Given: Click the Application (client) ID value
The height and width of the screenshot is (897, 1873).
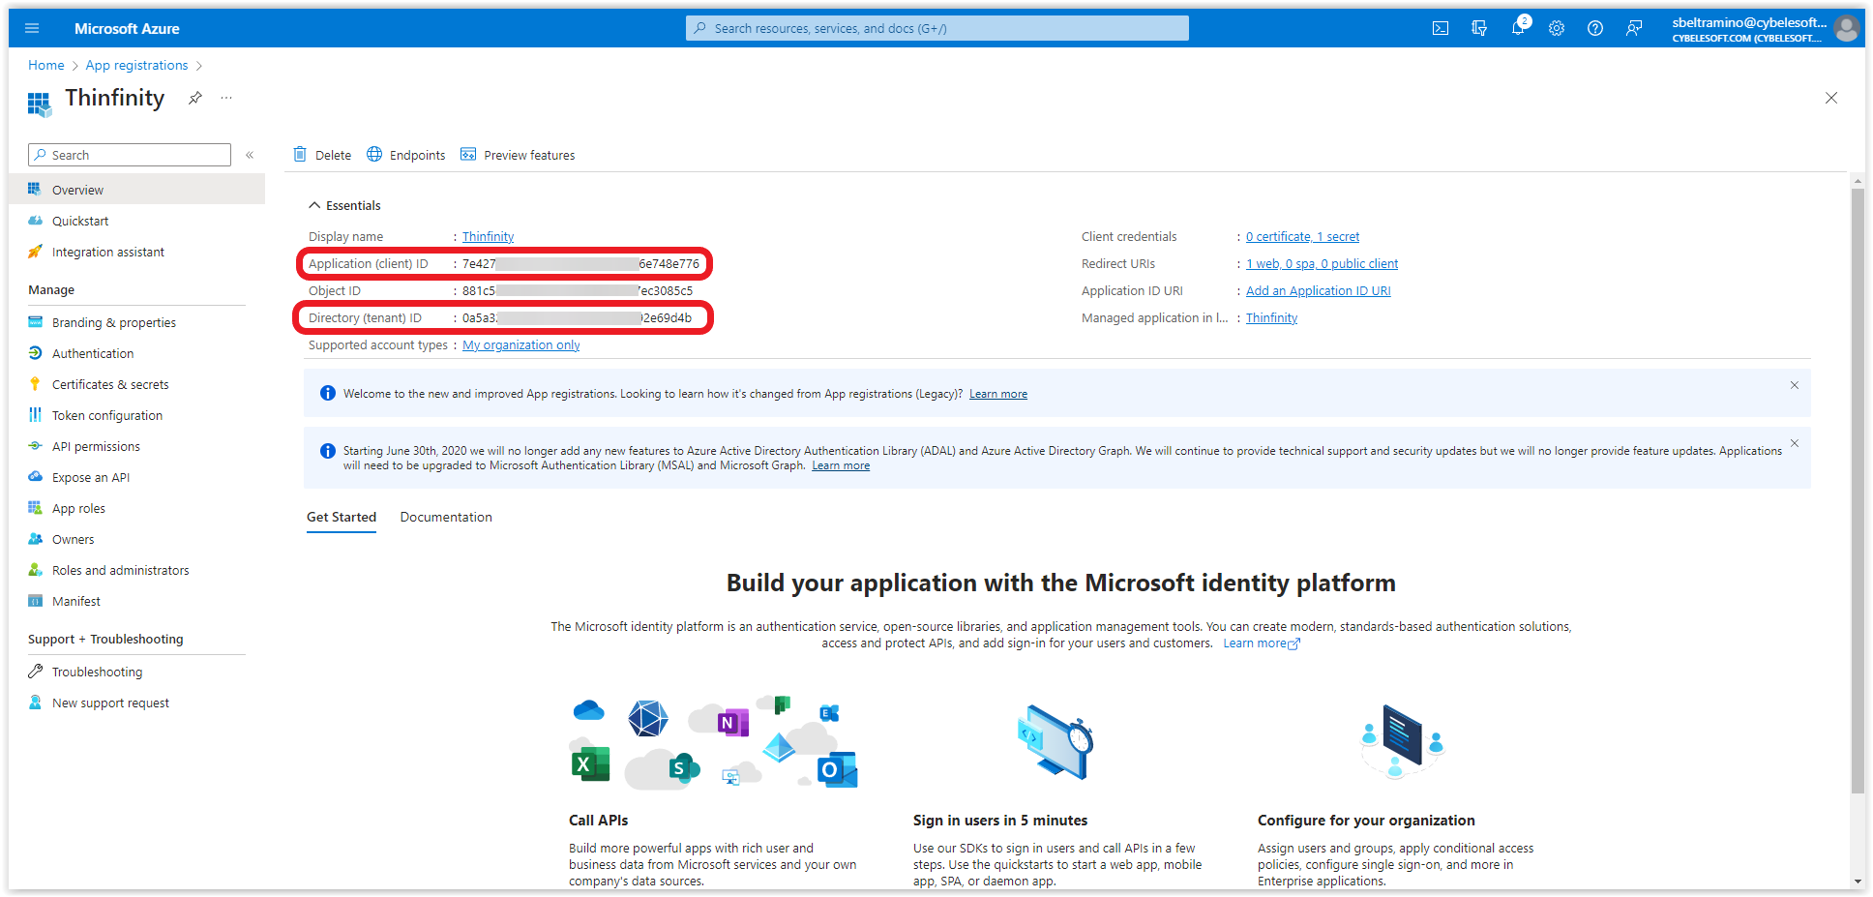Looking at the screenshot, I should [x=580, y=263].
